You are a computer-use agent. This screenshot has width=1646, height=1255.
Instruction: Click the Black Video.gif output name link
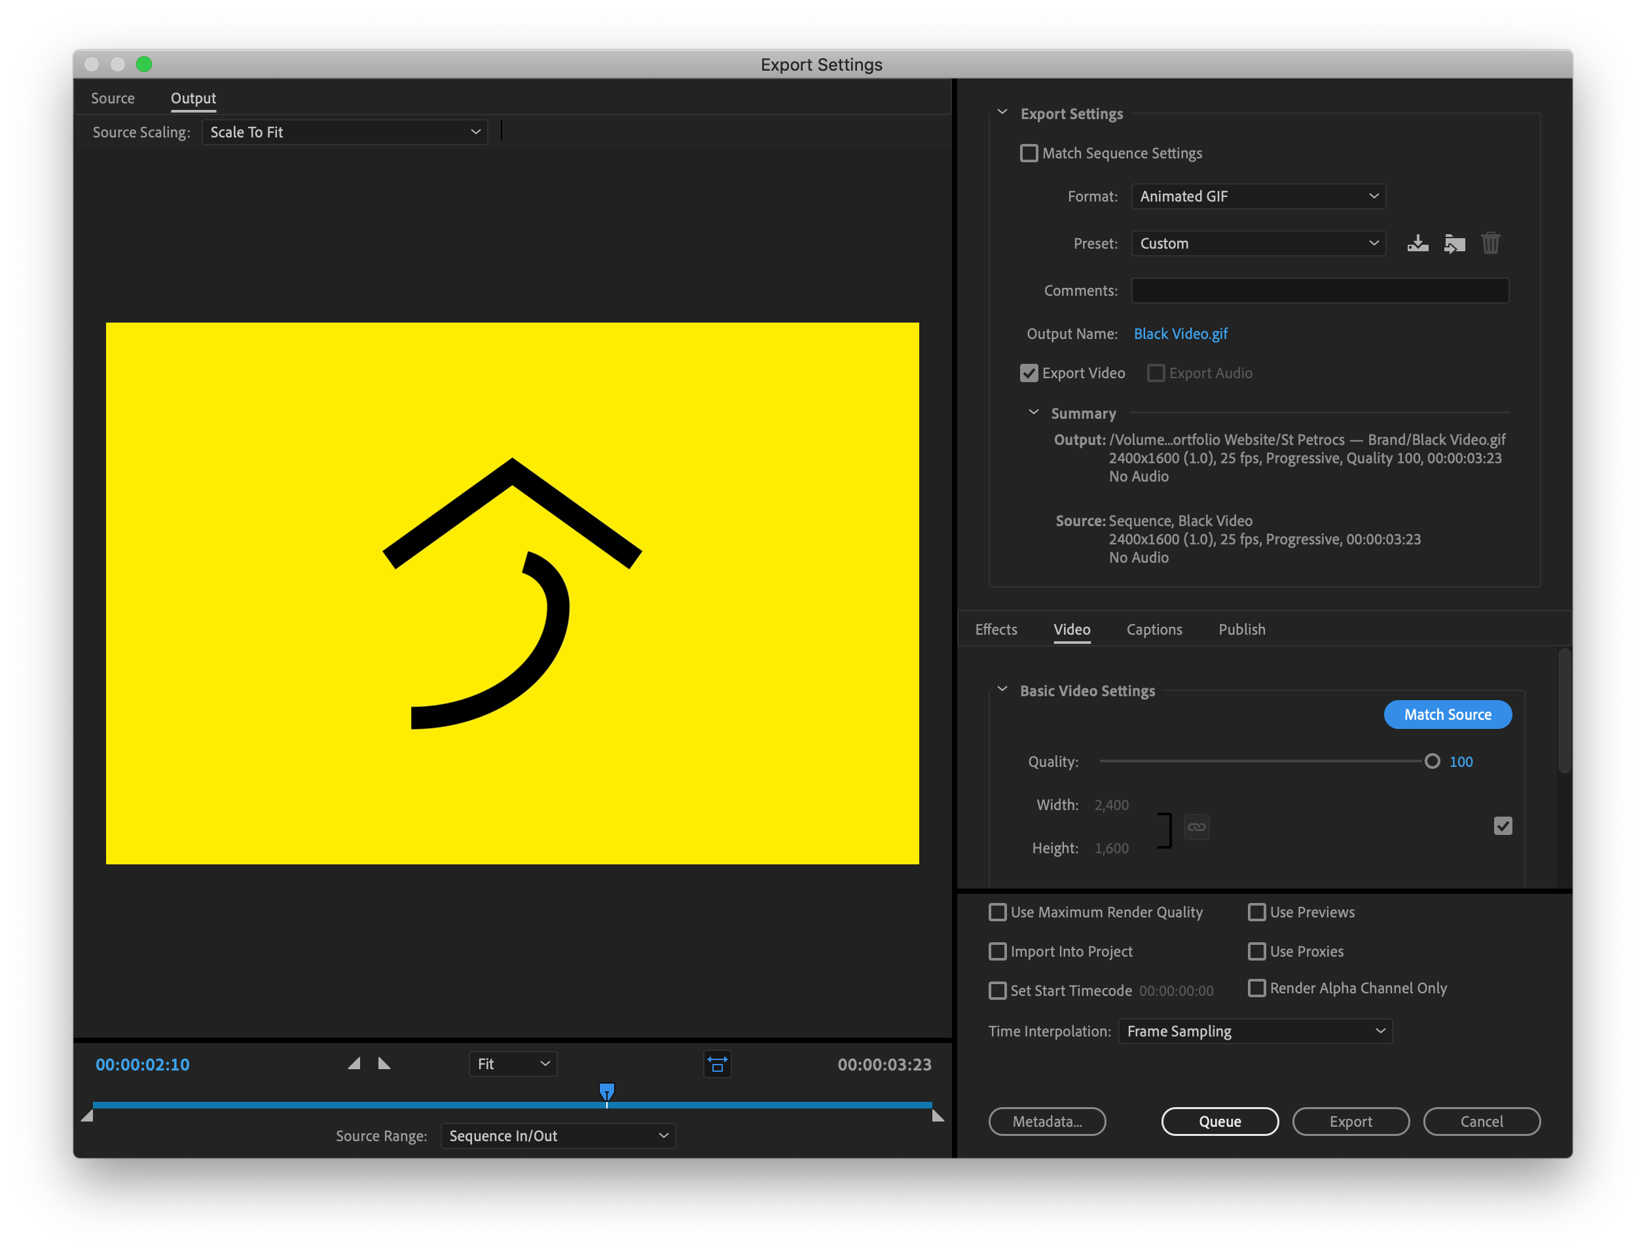tap(1180, 334)
